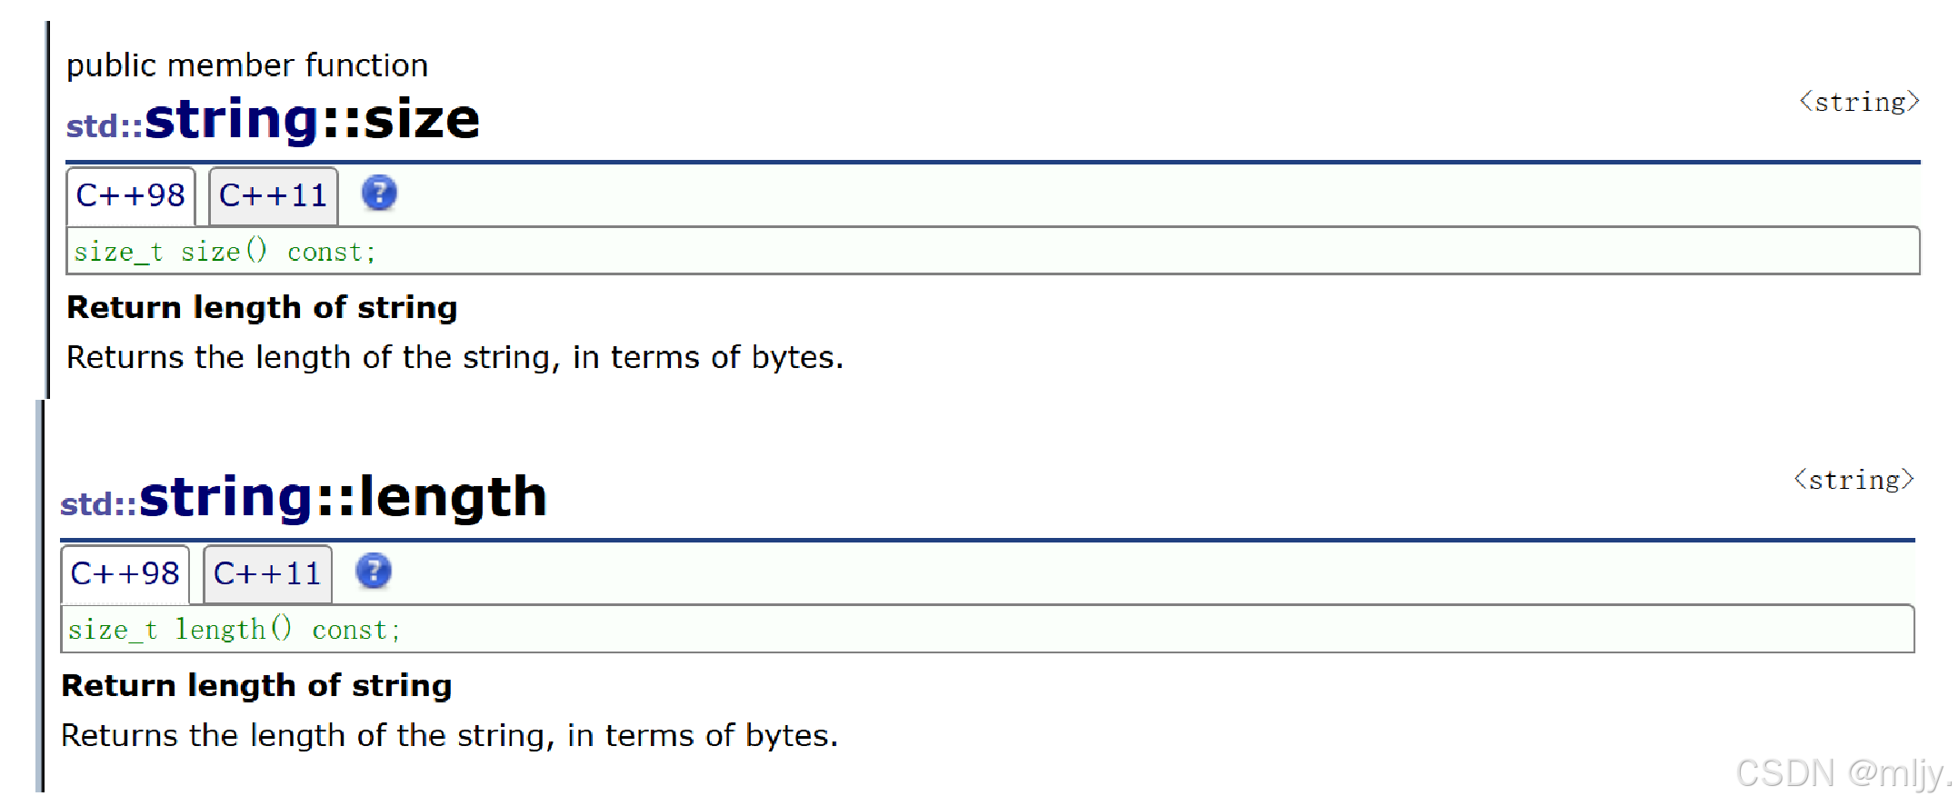Click the size_t length() const prototype box
The height and width of the screenshot is (806, 1958).
pyautogui.click(x=987, y=629)
